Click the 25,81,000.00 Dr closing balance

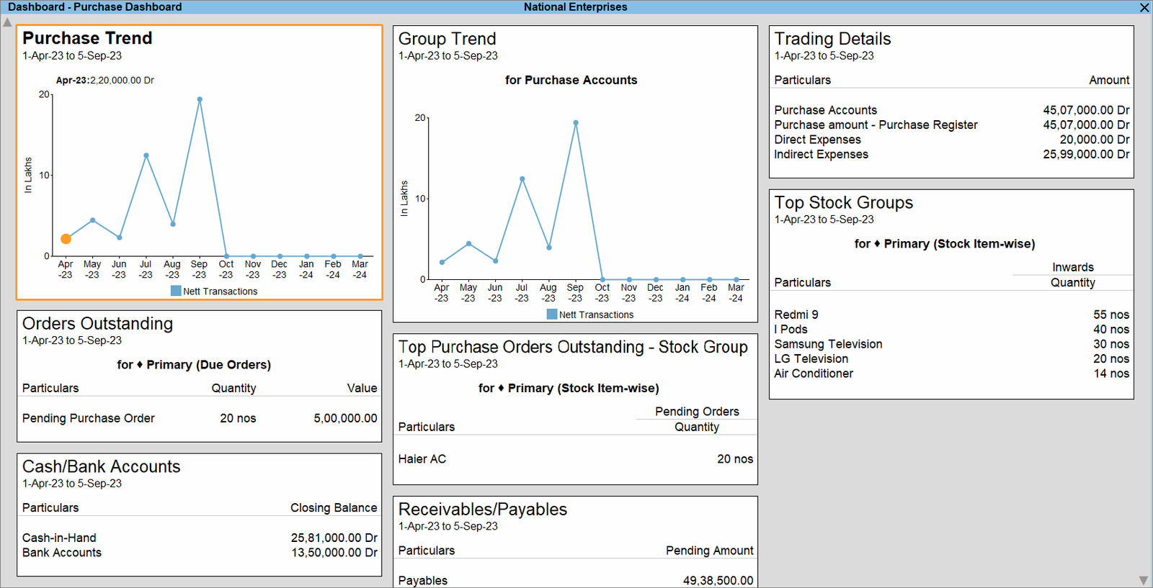334,538
